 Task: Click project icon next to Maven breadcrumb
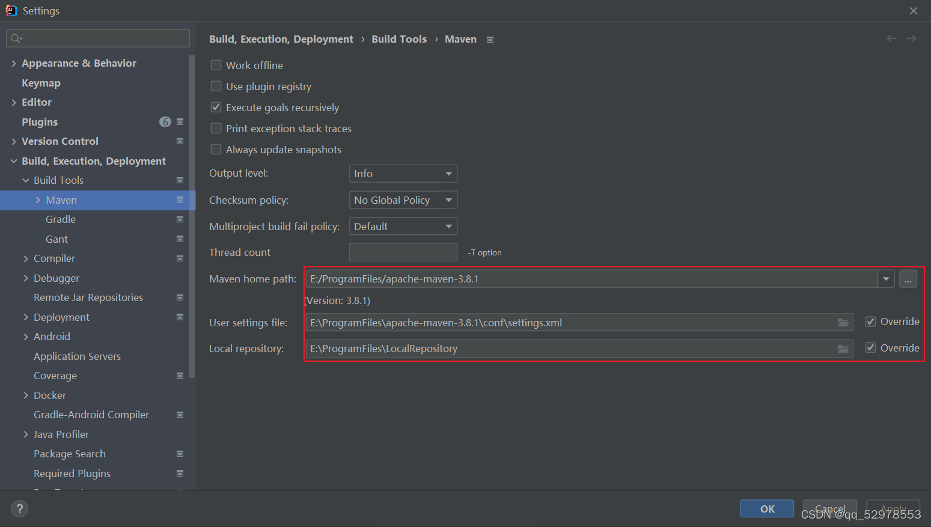pyautogui.click(x=490, y=40)
